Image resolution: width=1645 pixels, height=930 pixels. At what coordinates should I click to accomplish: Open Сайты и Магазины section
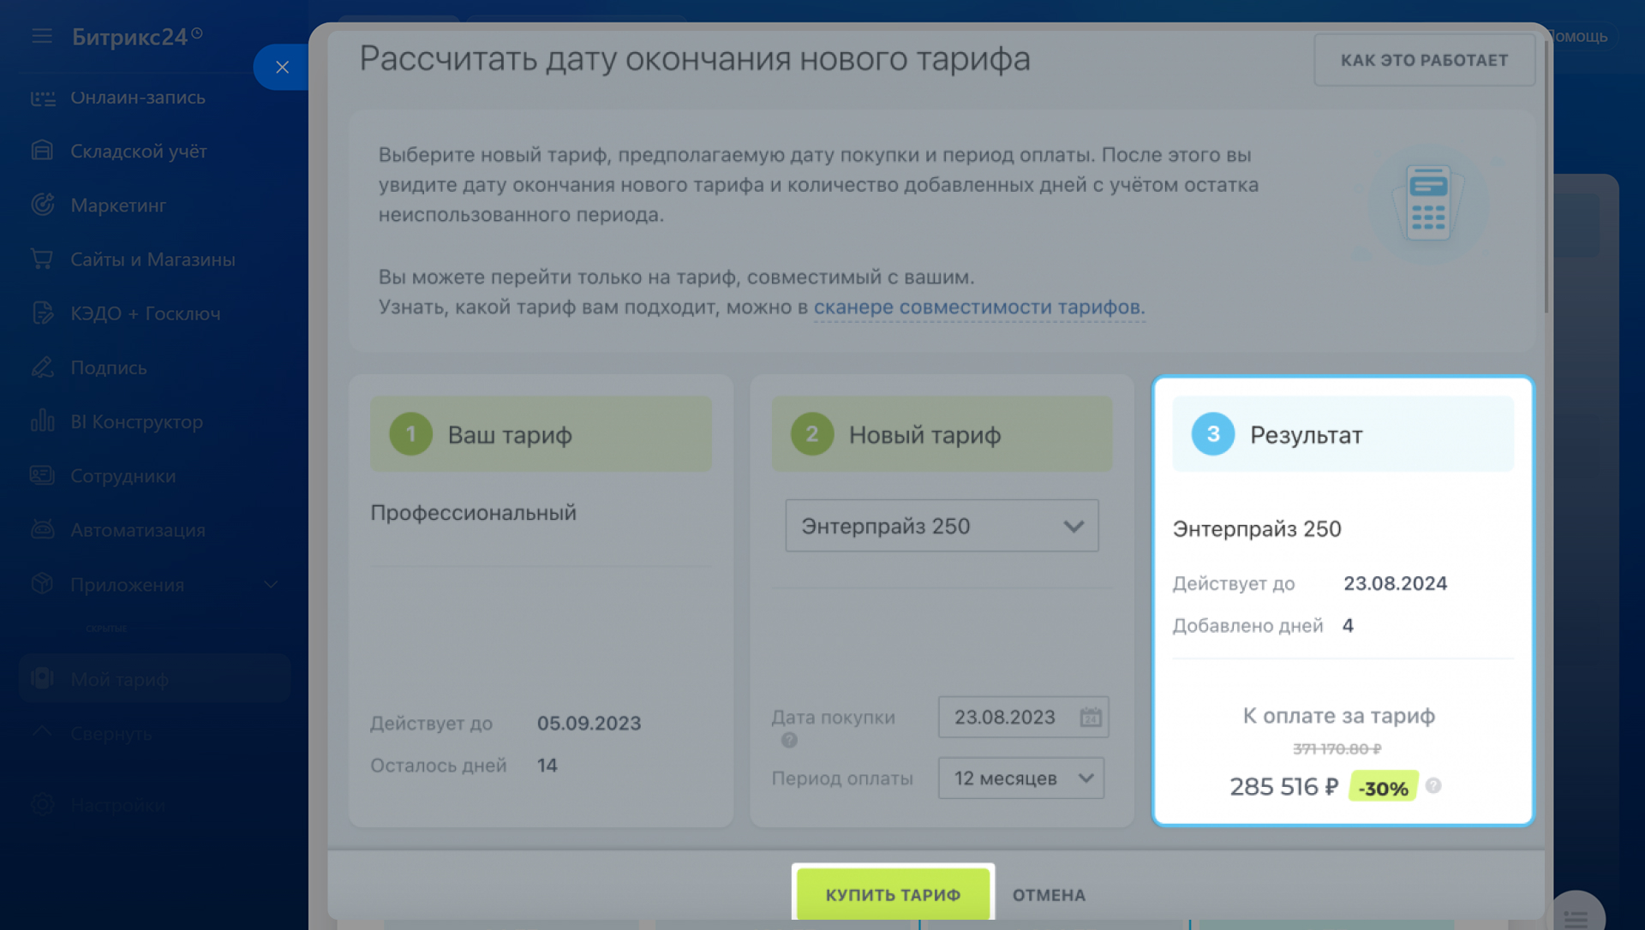(x=153, y=259)
